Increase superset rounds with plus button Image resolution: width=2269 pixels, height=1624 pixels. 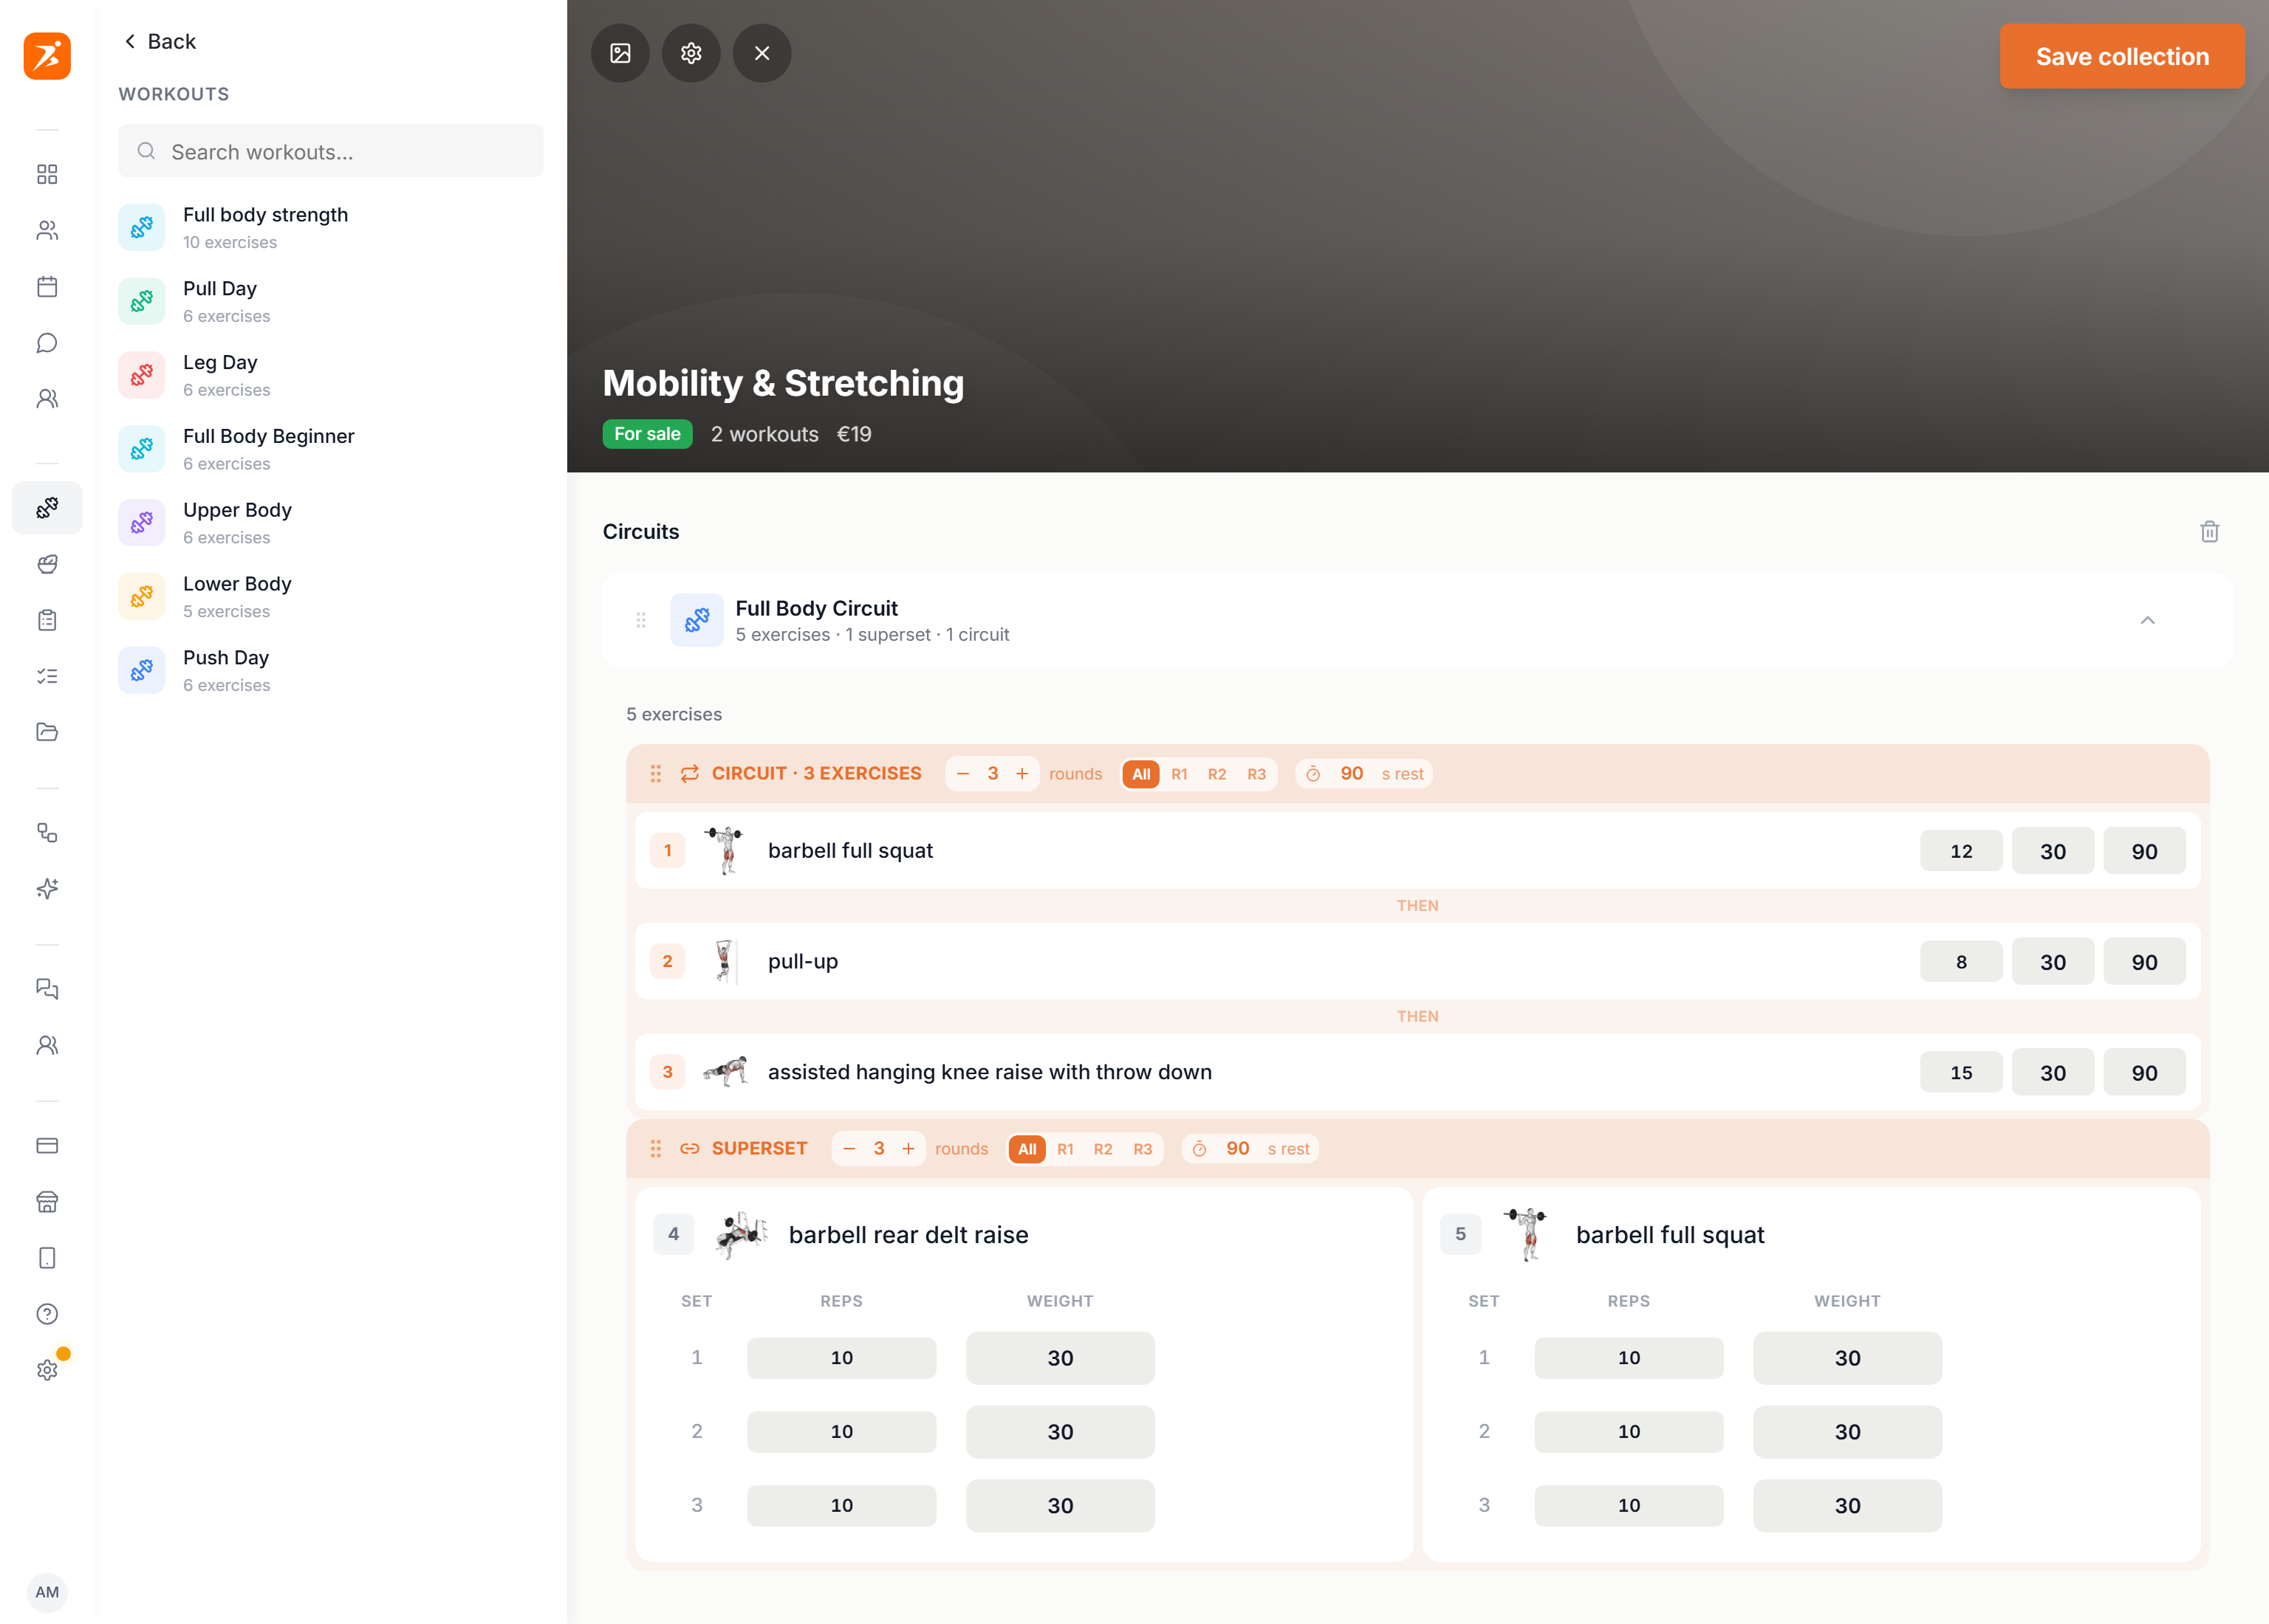[908, 1149]
